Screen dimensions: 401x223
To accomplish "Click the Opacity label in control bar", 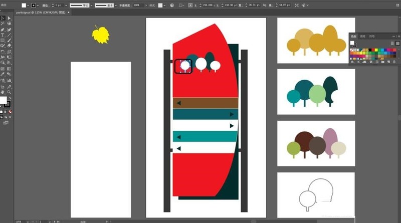I will pyautogui.click(x=125, y=6).
